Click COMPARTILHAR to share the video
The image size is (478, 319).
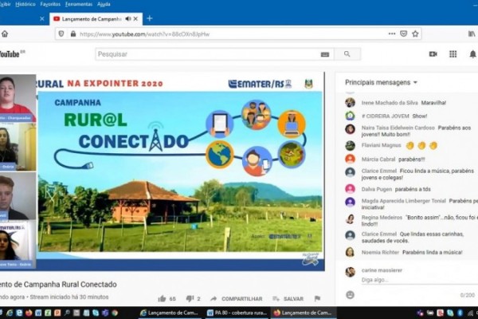(x=237, y=299)
